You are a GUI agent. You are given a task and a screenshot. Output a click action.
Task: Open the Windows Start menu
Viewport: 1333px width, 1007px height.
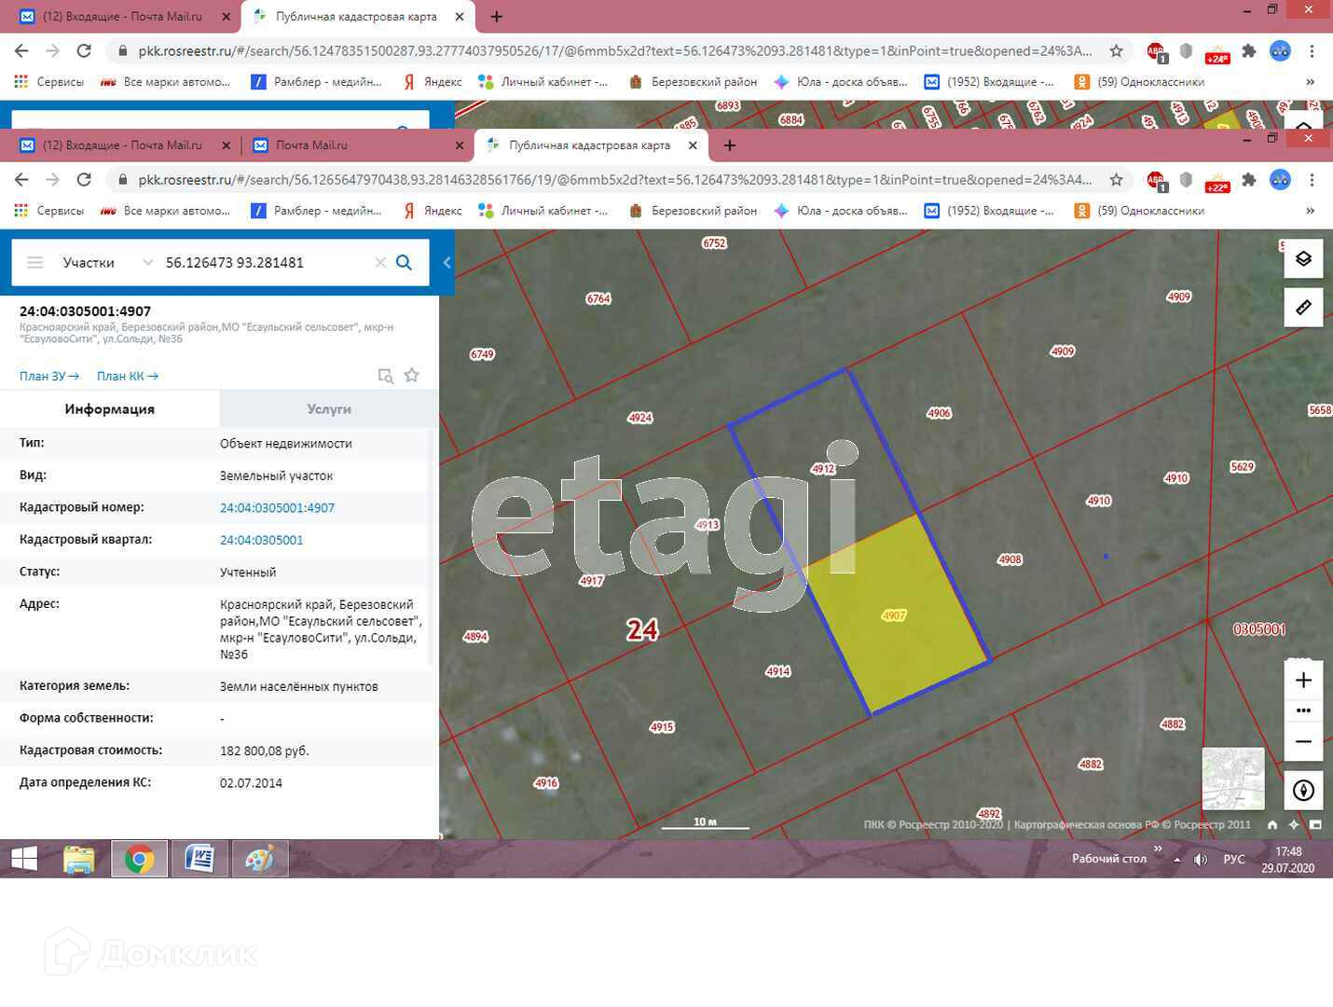pyautogui.click(x=24, y=859)
